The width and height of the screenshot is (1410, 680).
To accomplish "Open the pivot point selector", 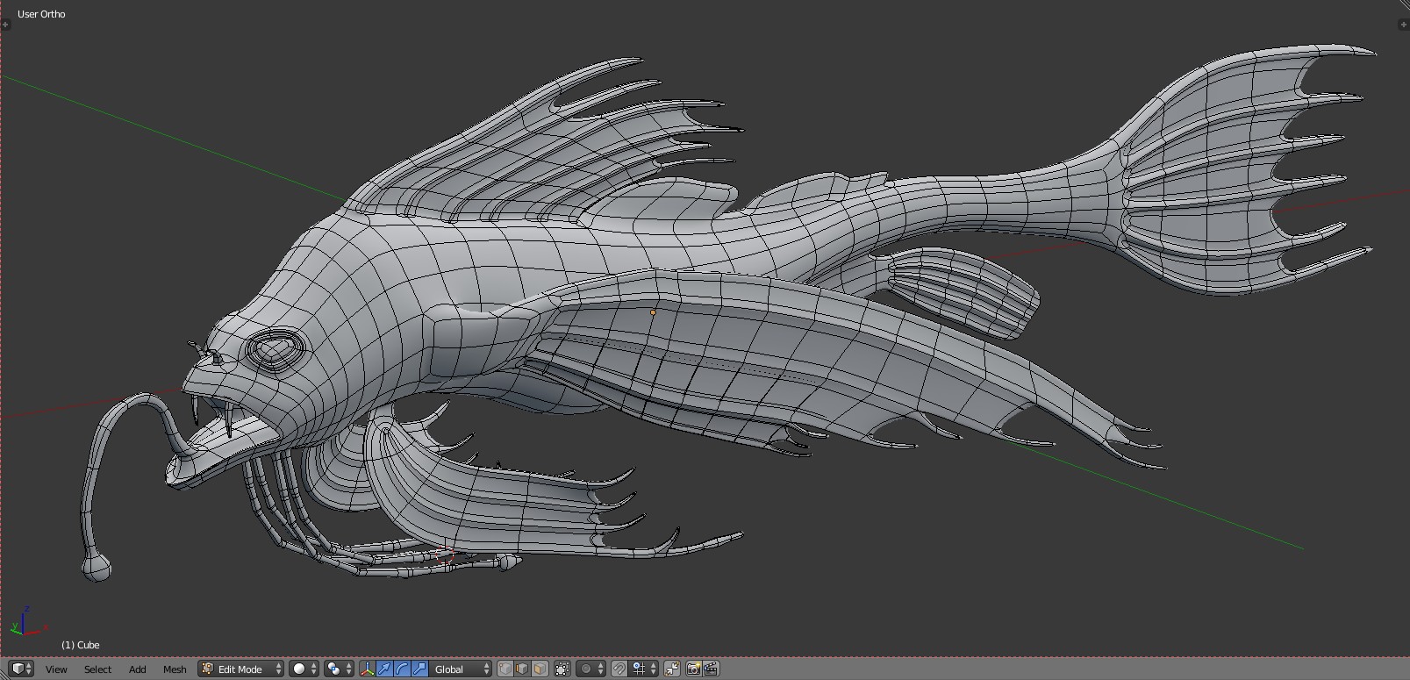I will tap(338, 669).
